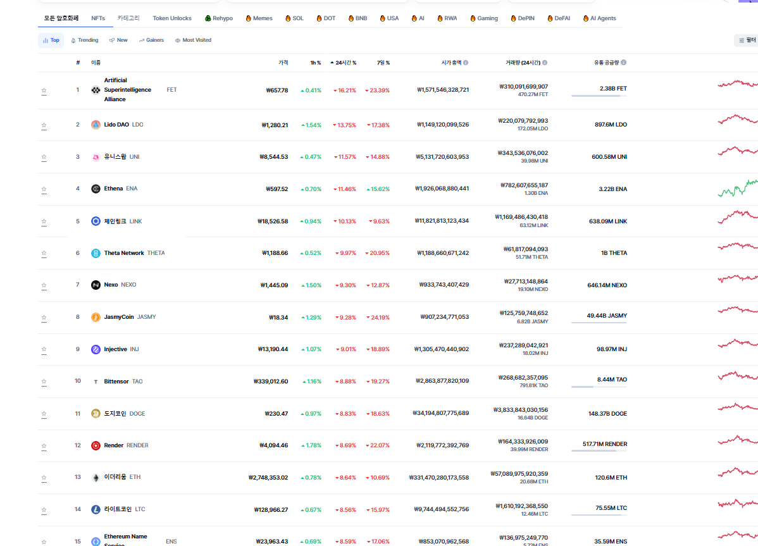Star the Bittensor row

pyautogui.click(x=44, y=382)
